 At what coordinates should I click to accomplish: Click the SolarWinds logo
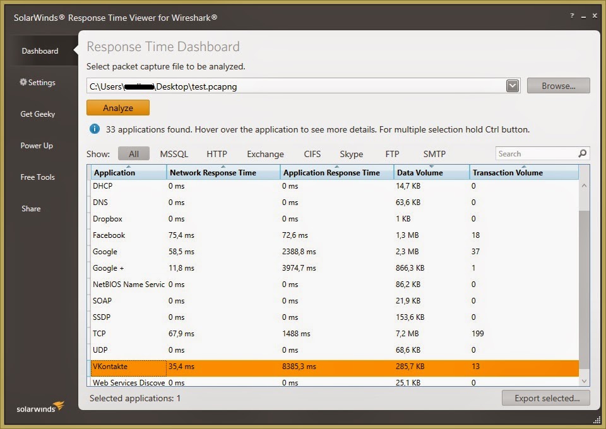(x=40, y=408)
